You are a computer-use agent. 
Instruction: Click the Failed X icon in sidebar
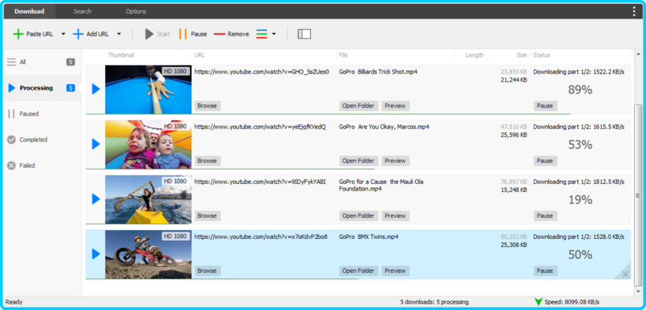pos(11,165)
